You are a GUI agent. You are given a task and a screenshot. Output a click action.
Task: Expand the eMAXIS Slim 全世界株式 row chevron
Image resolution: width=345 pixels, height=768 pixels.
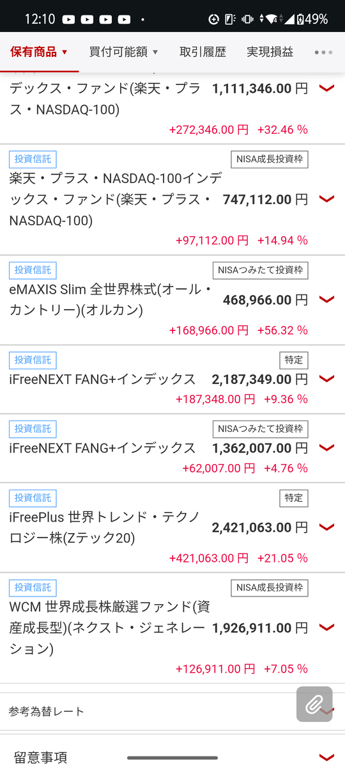326,300
